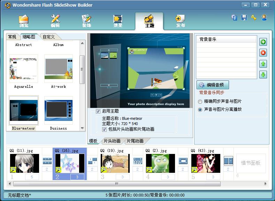Screen dimensions: 275x201
Task: Switch to the 缩略图 tab
Action: (29, 37)
